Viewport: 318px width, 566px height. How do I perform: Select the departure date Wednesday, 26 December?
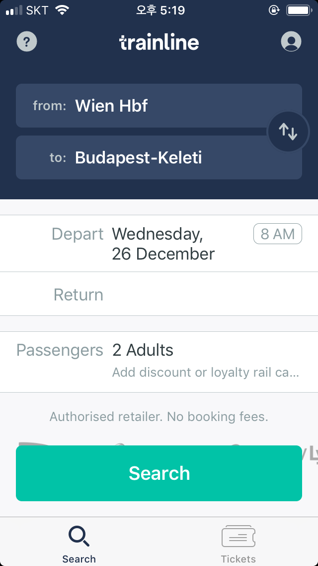pyautogui.click(x=163, y=244)
